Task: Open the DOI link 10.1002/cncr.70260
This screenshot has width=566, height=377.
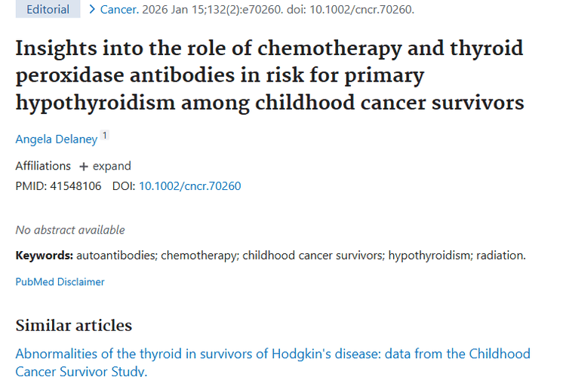Action: pyautogui.click(x=189, y=185)
